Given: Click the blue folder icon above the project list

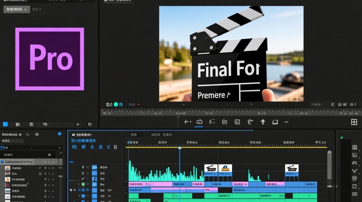Looking at the screenshot, I should click(x=3, y=148).
